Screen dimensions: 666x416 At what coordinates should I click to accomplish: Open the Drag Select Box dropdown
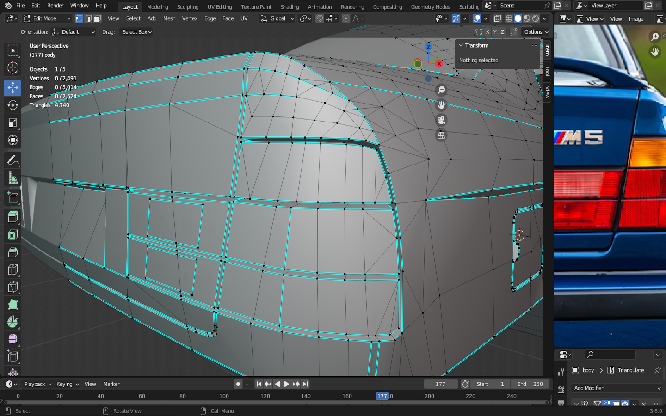[x=136, y=32]
